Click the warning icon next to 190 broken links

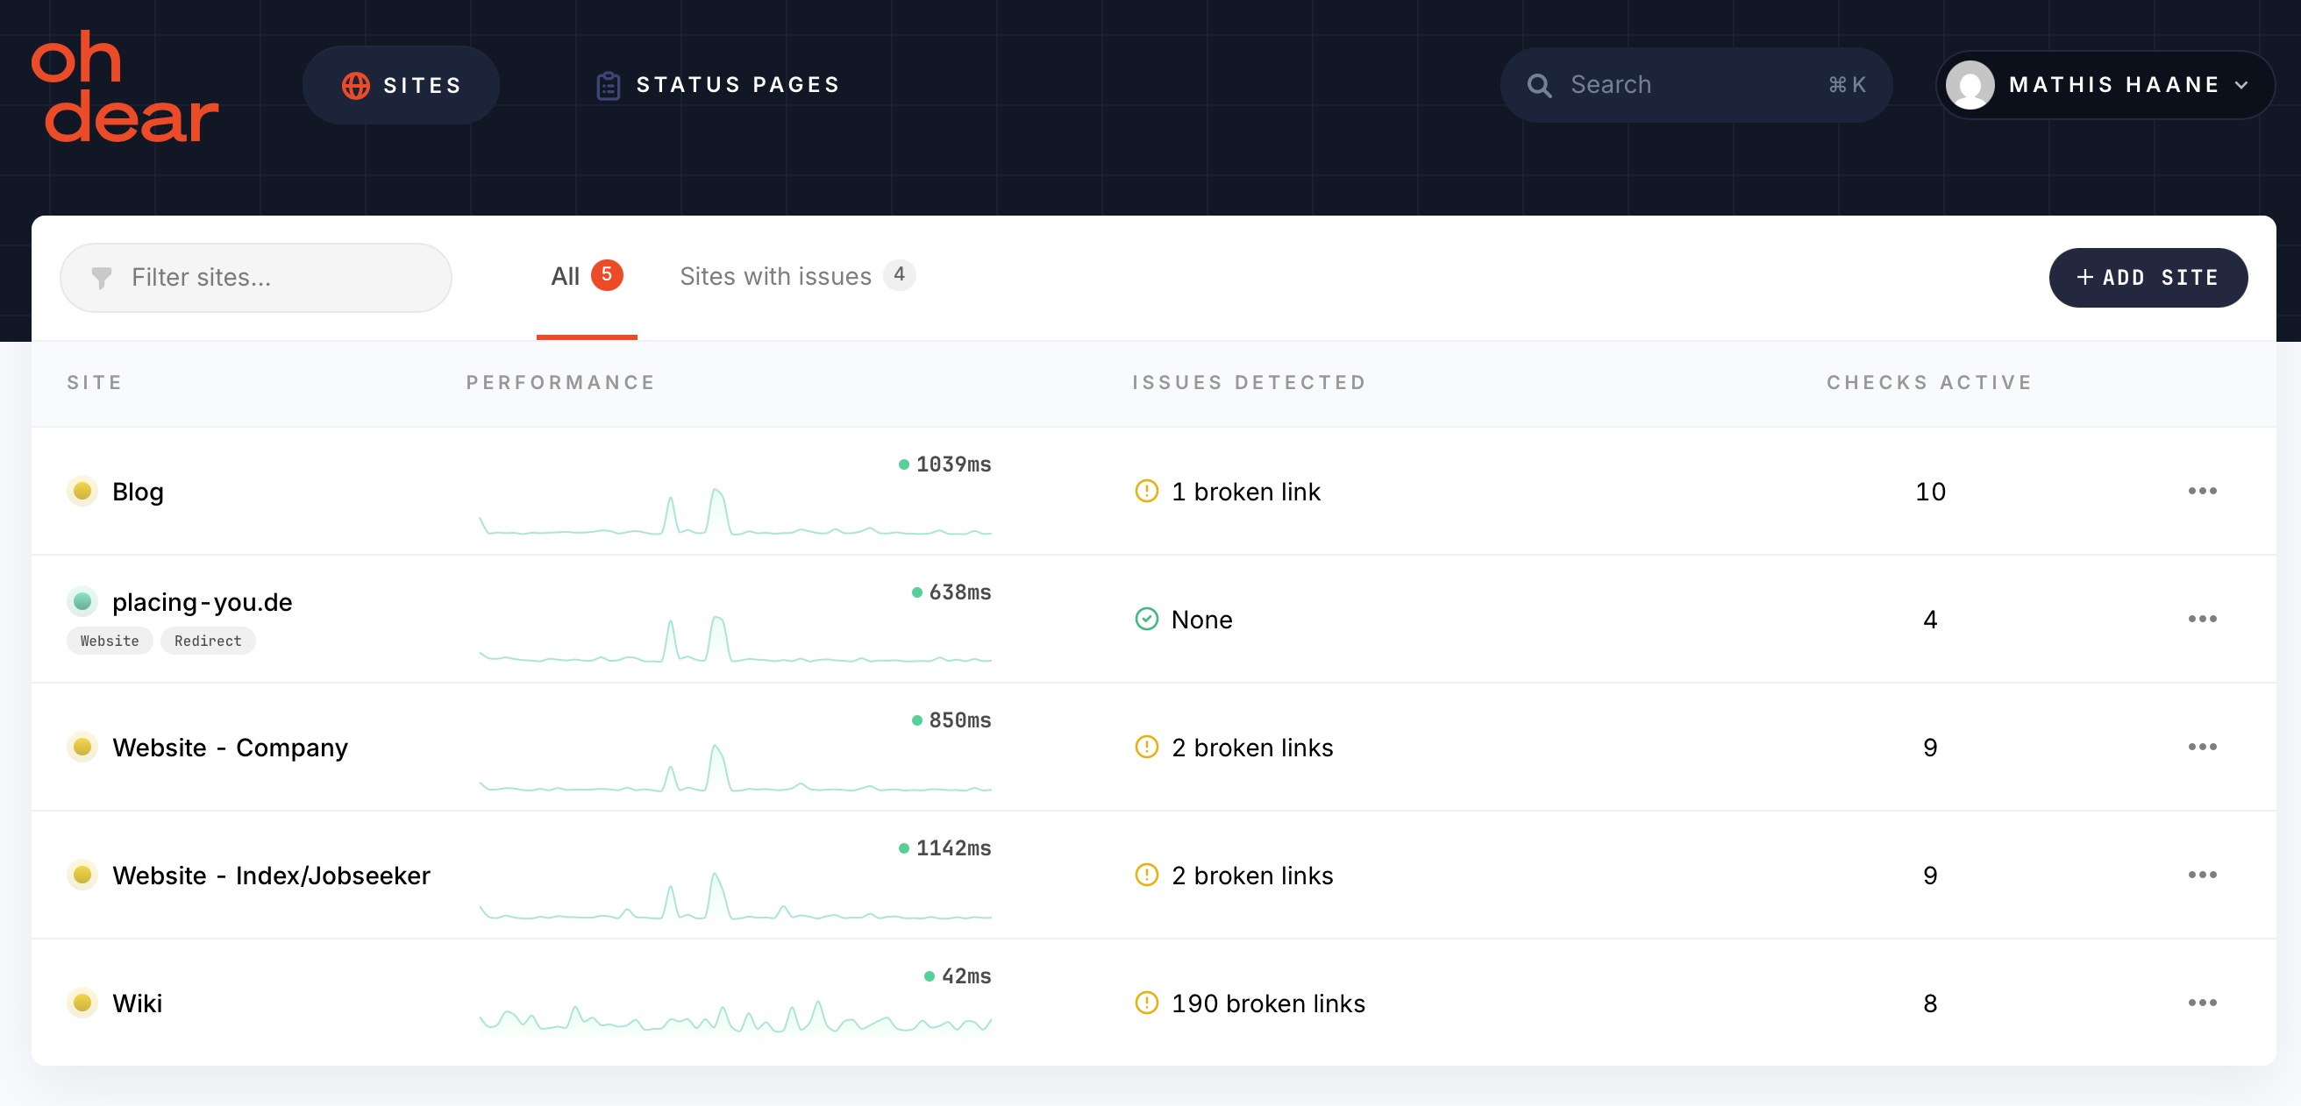[1146, 1003]
